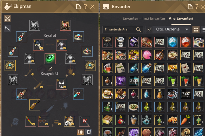Viewport: 205px width, 136px height.
Task: Click the Ekipman panel document icon
Action: coord(78,7)
